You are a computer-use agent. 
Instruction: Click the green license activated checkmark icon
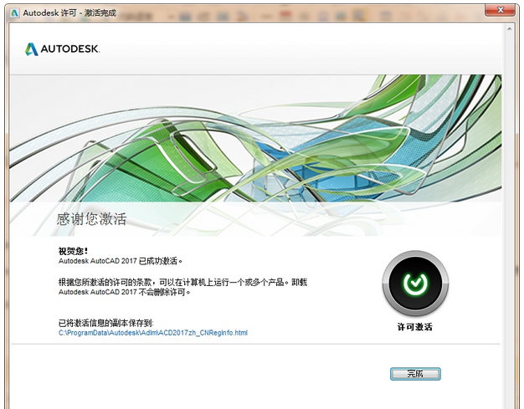(414, 284)
